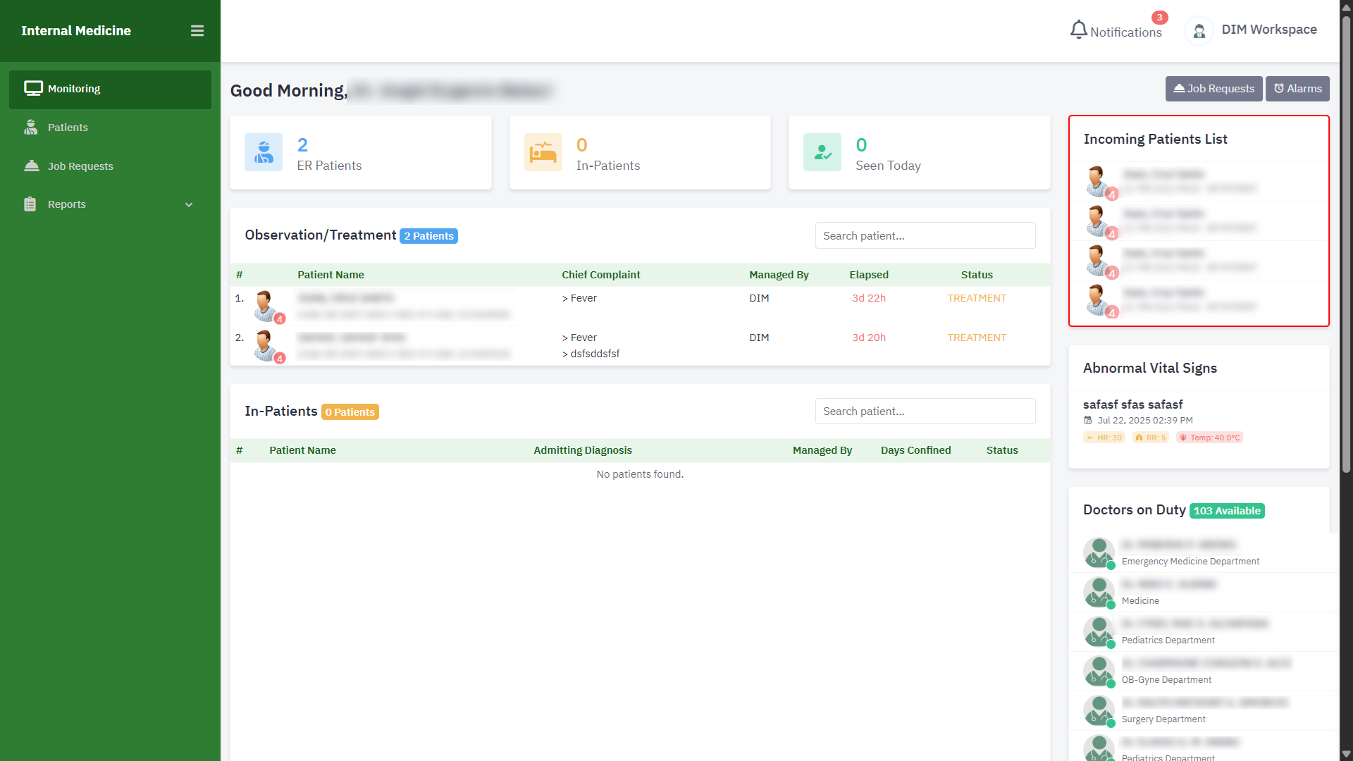
Task: Click the first incoming patient avatar
Action: (1097, 181)
